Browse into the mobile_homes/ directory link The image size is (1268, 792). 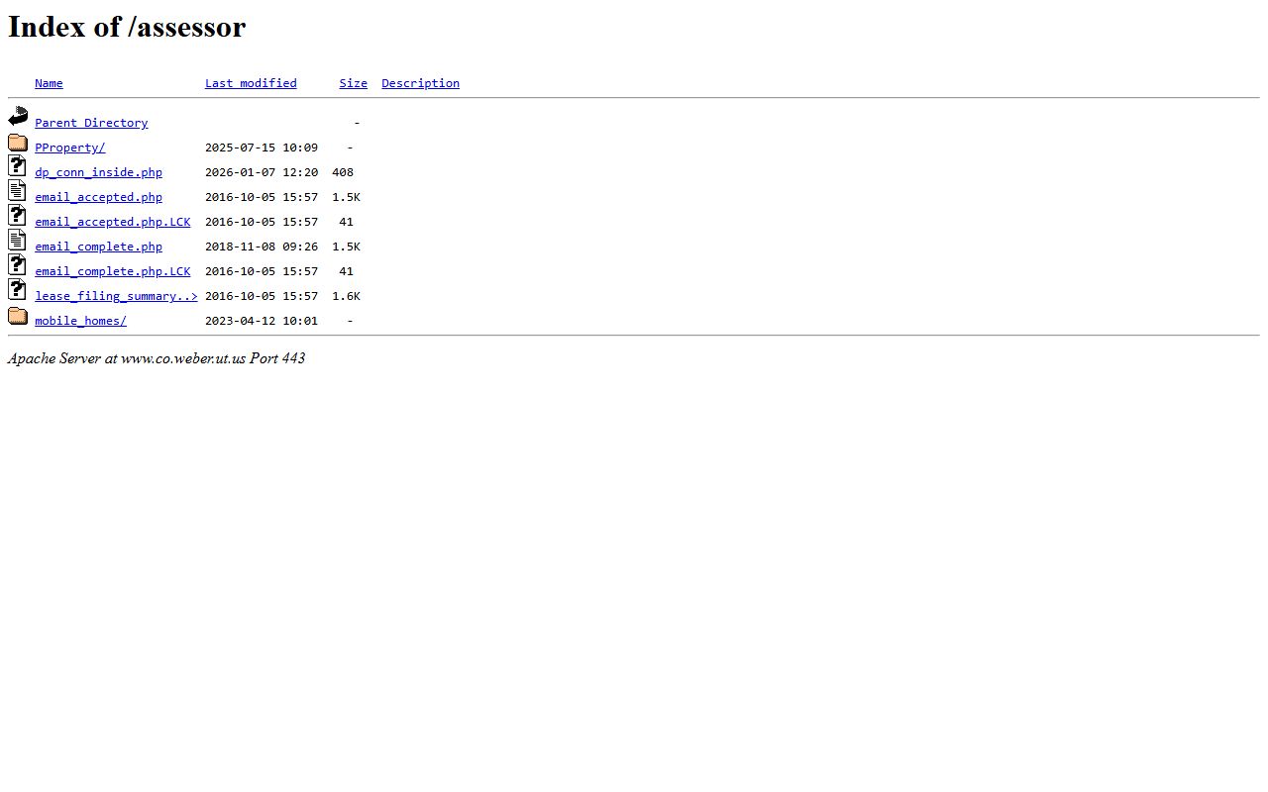click(x=80, y=321)
